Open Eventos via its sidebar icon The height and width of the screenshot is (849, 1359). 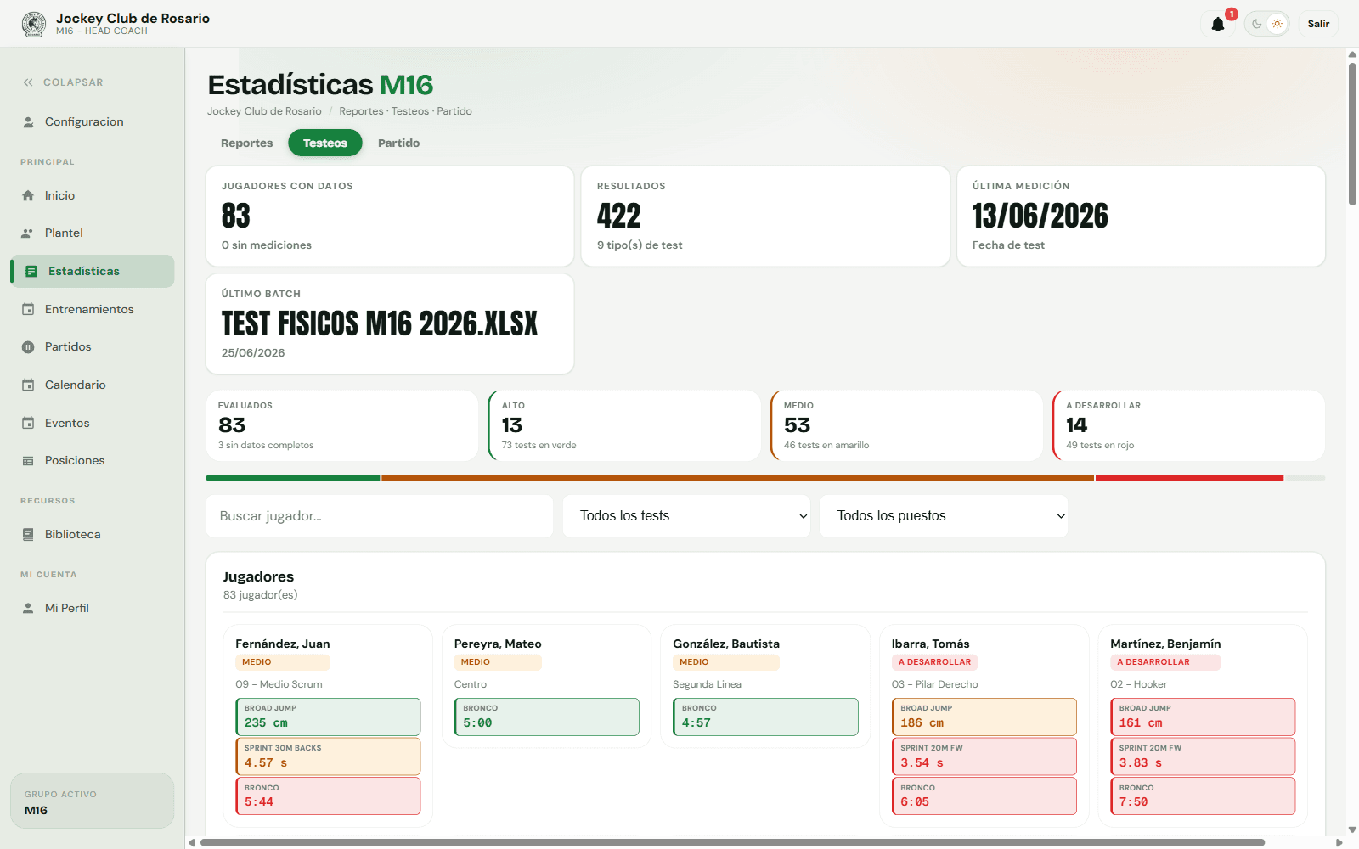tap(28, 423)
